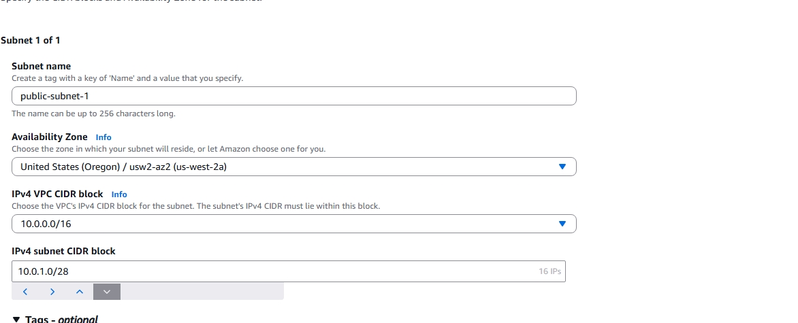Open Info link beside IPv4 VPC CIDR block
This screenshot has width=798, height=323.
(x=119, y=194)
